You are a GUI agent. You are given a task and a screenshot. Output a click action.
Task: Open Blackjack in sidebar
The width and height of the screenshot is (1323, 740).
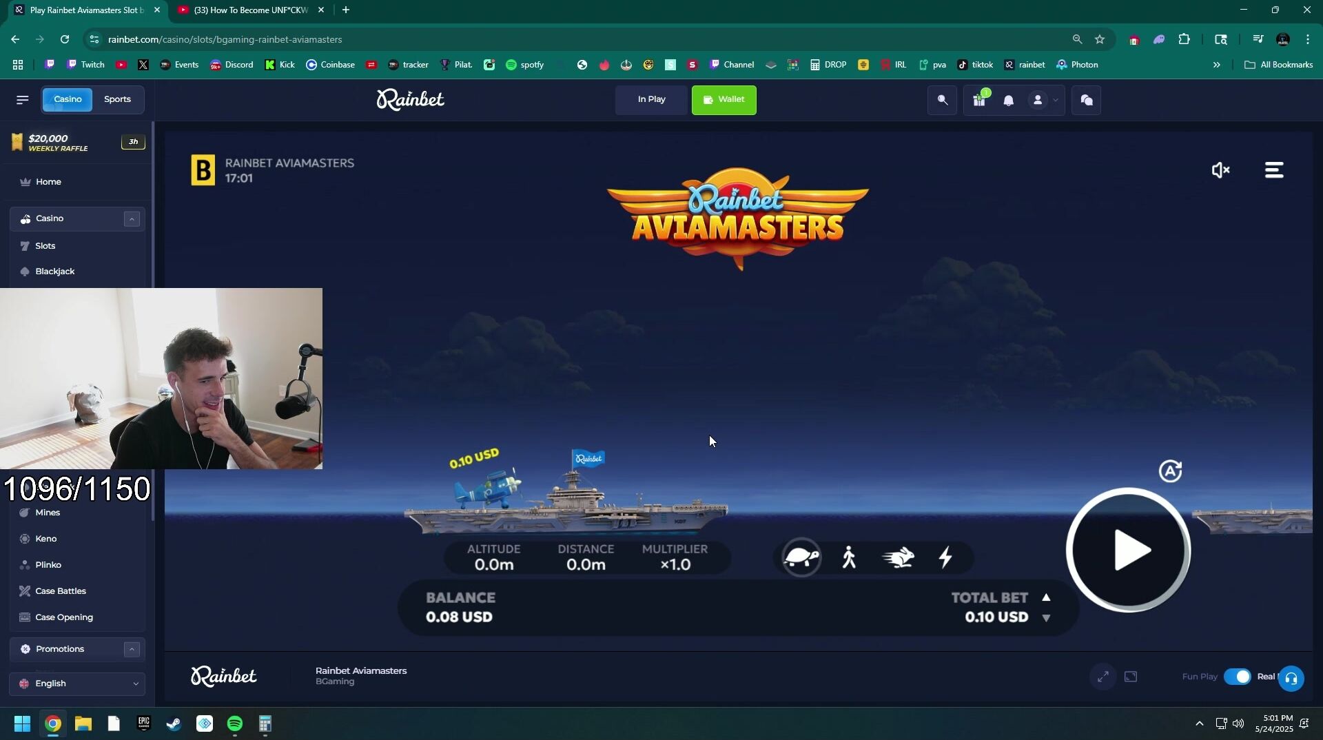coord(55,271)
